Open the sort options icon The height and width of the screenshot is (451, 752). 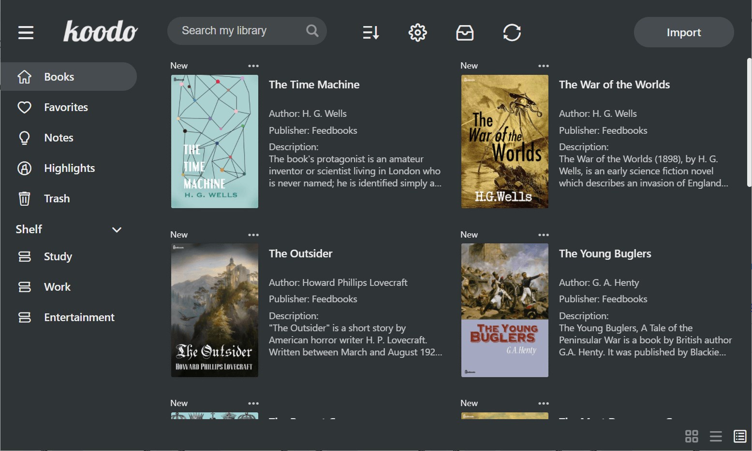370,32
